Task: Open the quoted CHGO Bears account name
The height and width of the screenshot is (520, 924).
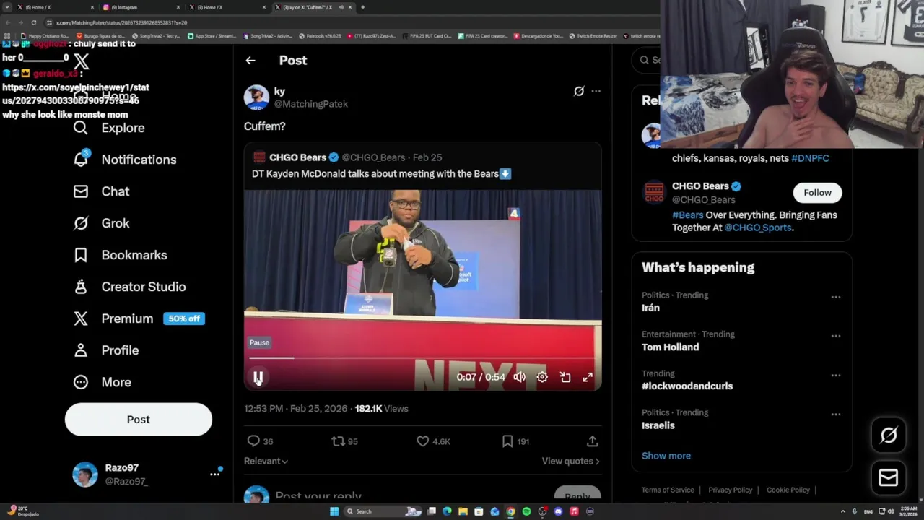Action: pos(298,157)
